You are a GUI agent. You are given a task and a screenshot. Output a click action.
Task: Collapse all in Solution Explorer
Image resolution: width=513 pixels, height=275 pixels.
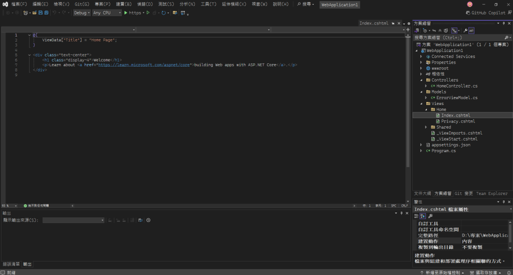tap(440, 30)
